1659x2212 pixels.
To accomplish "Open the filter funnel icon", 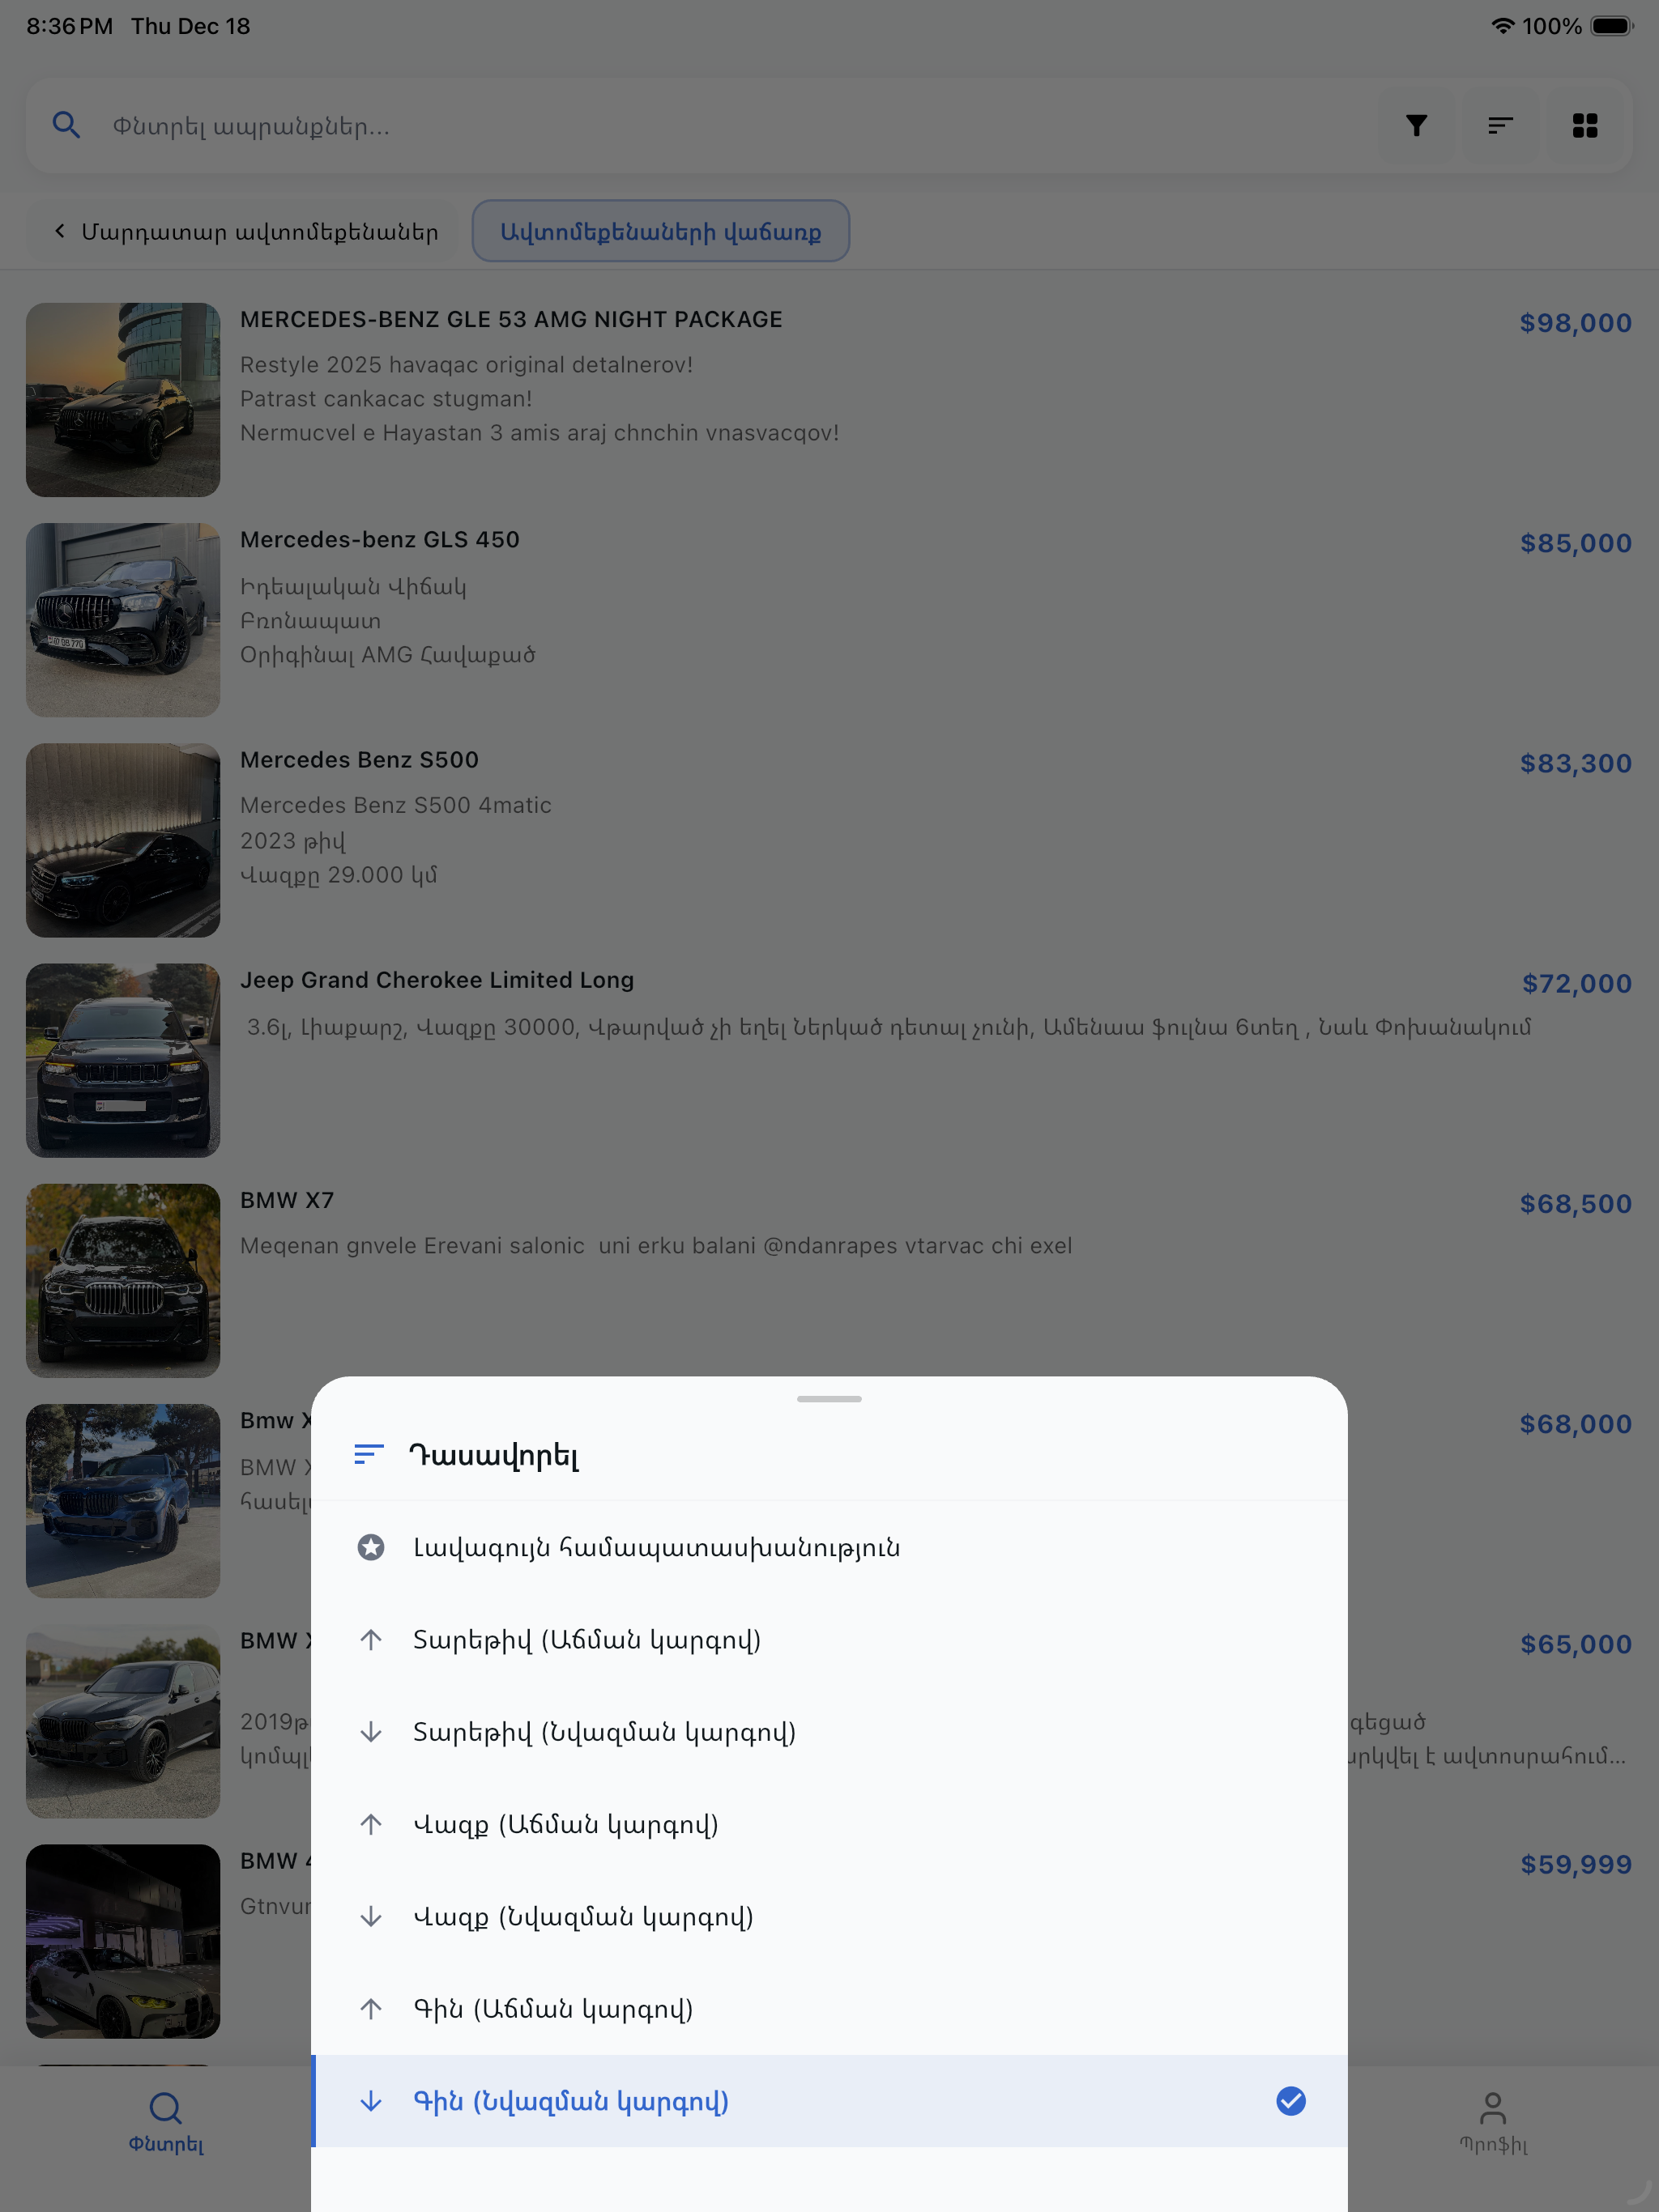I will point(1416,126).
